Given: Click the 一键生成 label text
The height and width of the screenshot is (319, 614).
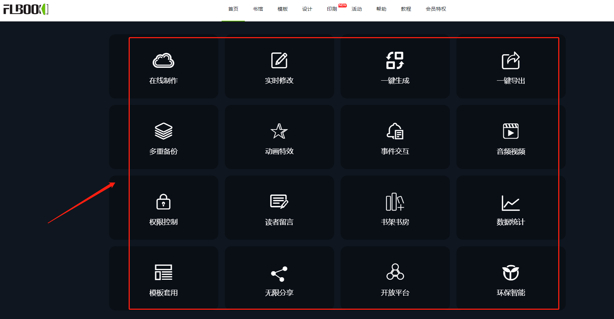Looking at the screenshot, I should (395, 81).
